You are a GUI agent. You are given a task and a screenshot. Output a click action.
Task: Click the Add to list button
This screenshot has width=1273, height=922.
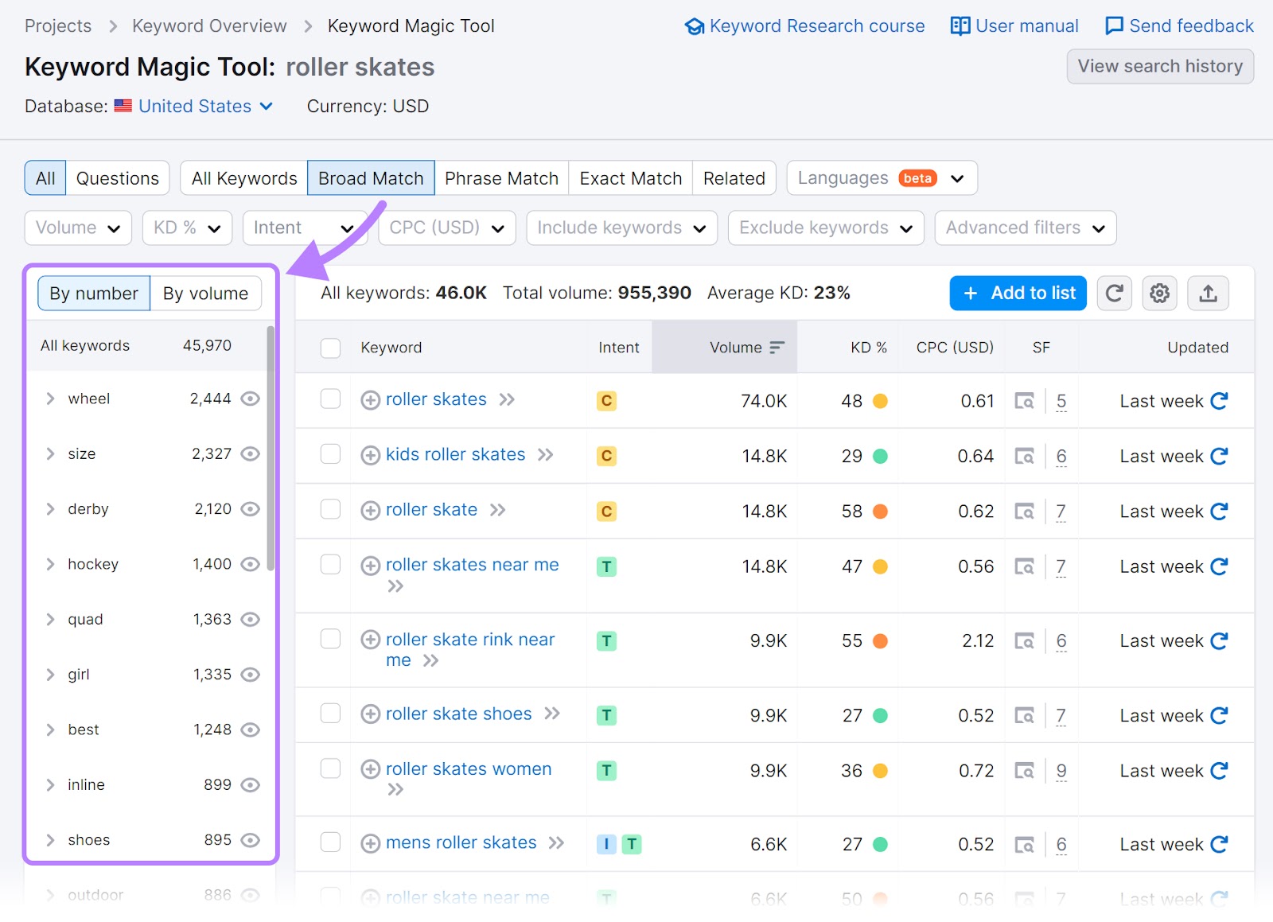point(1017,294)
